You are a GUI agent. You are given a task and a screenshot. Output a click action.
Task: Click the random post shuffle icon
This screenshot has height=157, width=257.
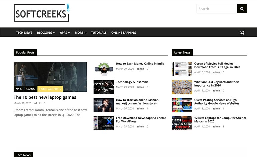[x=242, y=33]
